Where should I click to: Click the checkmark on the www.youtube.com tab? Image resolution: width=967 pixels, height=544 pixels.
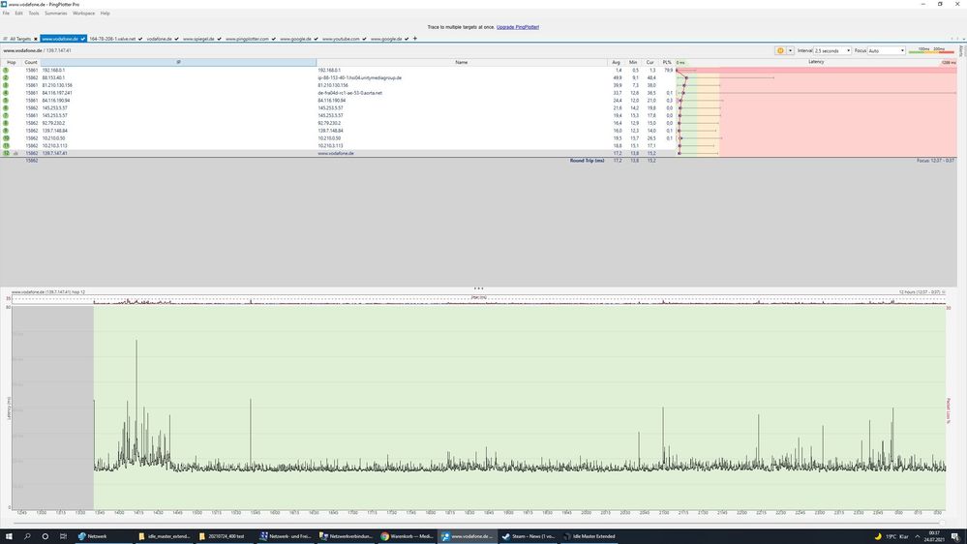click(365, 39)
